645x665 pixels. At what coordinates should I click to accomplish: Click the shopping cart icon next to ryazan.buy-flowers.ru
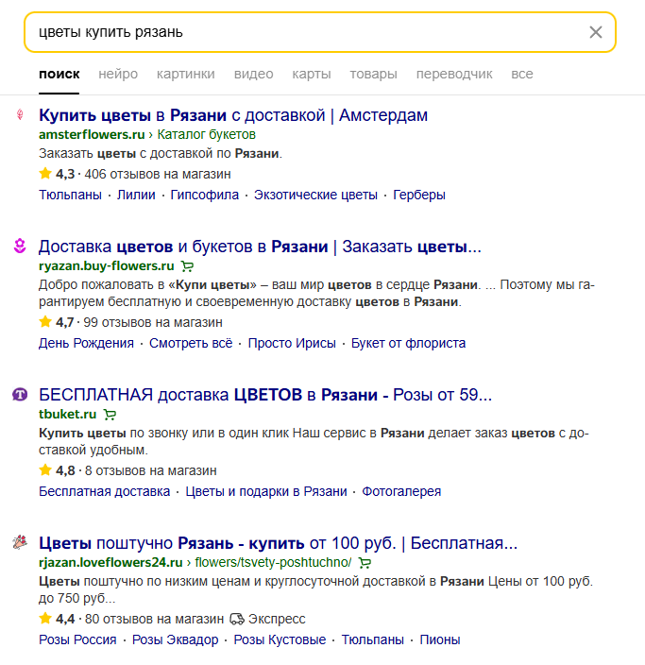pyautogui.click(x=187, y=266)
